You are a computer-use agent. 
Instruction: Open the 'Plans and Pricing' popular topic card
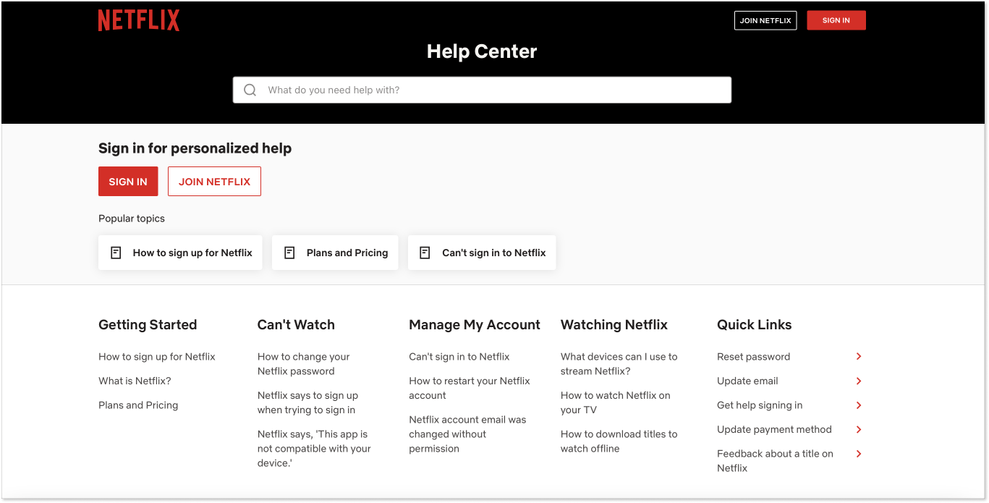tap(335, 253)
